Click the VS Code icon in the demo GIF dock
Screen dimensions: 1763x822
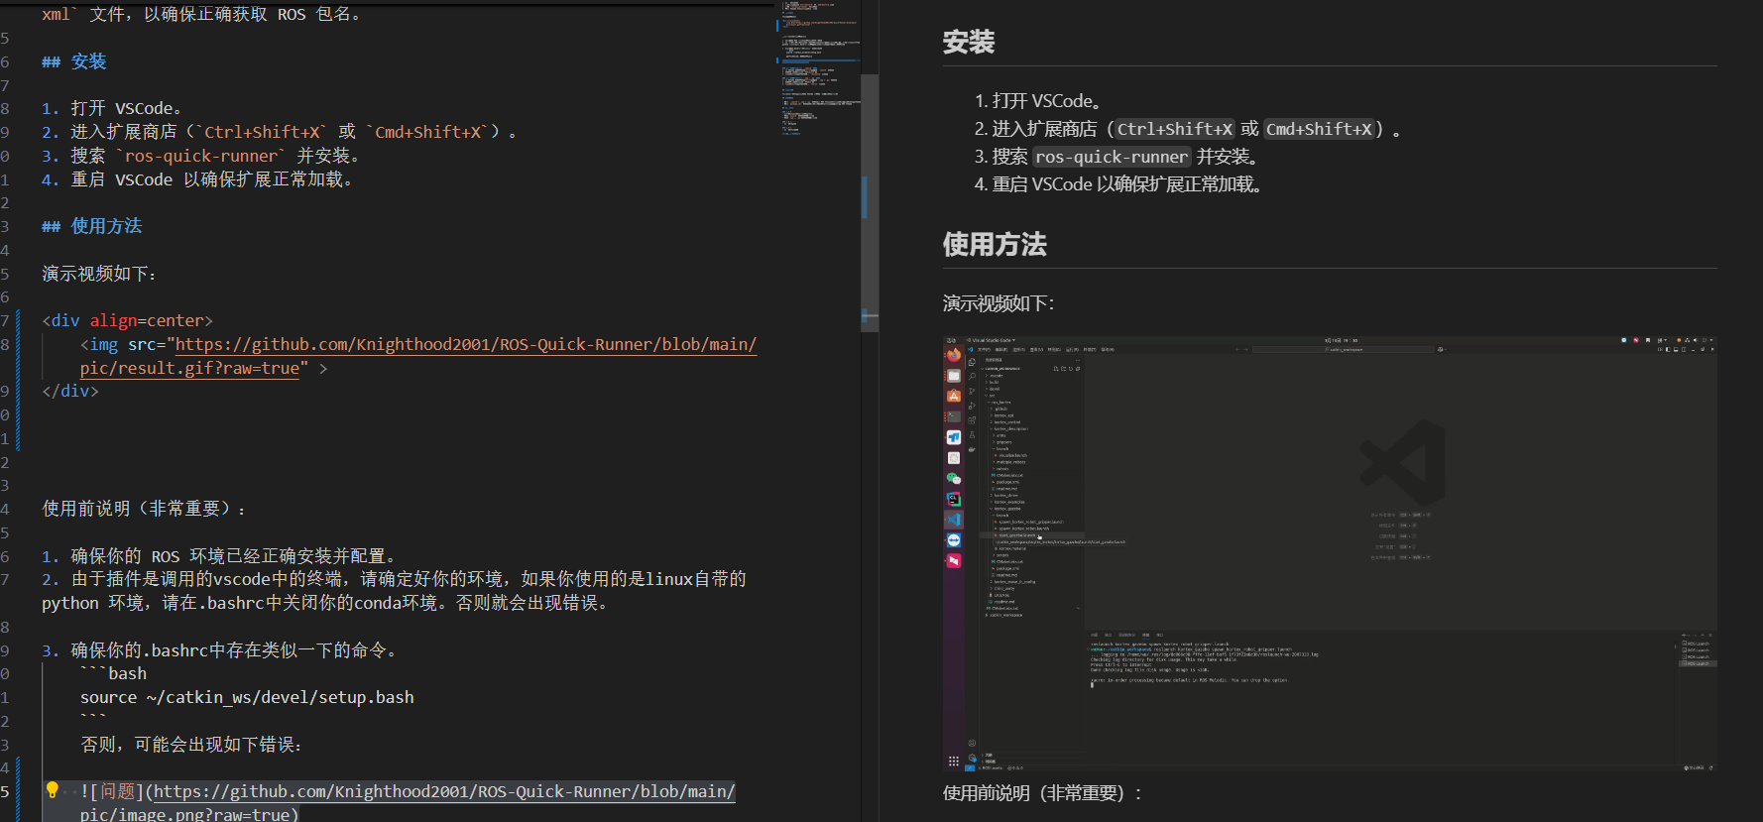953,519
